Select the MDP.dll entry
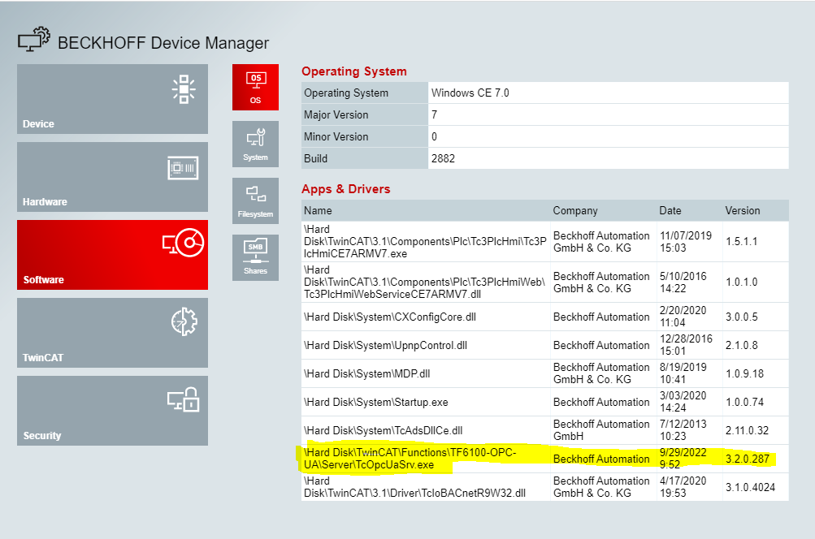The width and height of the screenshot is (815, 539). pos(367,374)
